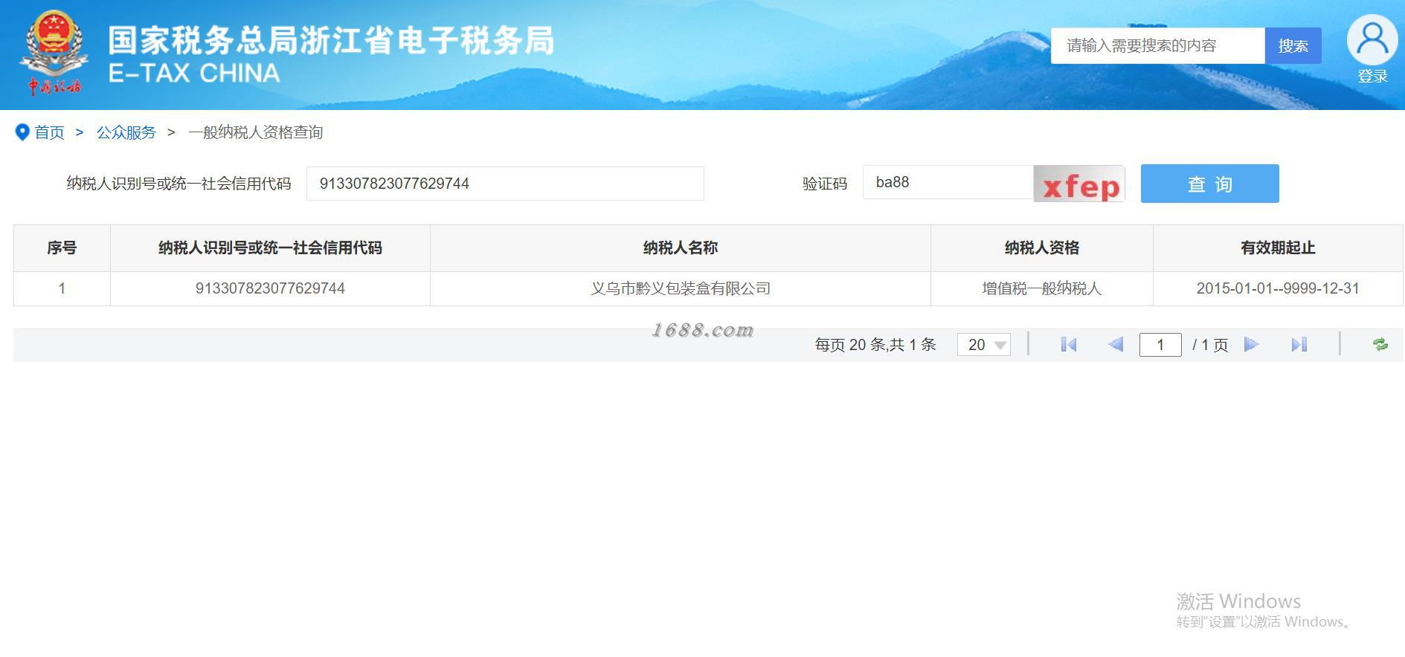Refresh the xfep captcha image

pyautogui.click(x=1079, y=184)
